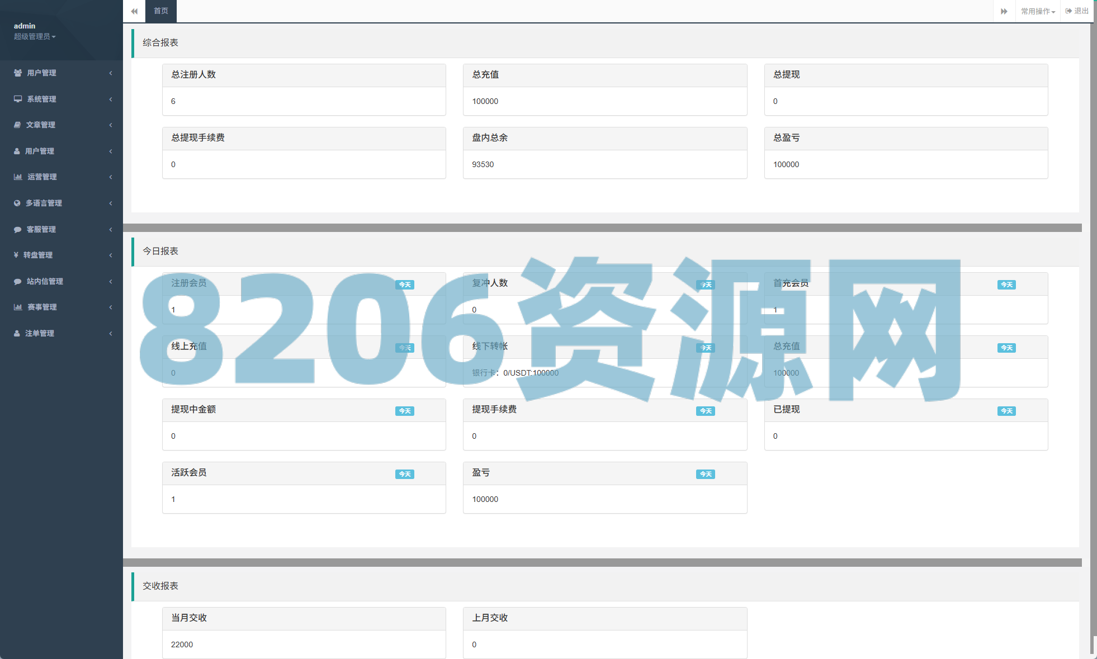
Task: Click the 今天 badge on today's 总充值
Action: pyautogui.click(x=1006, y=348)
